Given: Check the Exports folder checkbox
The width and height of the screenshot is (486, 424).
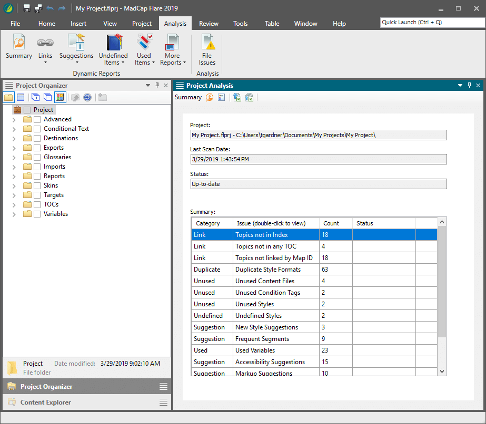Looking at the screenshot, I should point(37,148).
